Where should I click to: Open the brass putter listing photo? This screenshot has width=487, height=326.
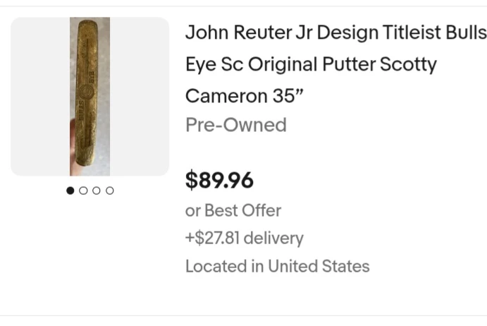tap(90, 97)
